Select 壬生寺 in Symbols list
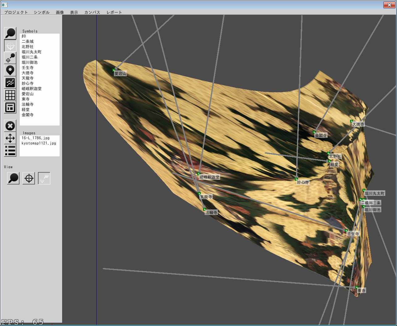Image resolution: width=397 pixels, height=326 pixels. pos(40,68)
